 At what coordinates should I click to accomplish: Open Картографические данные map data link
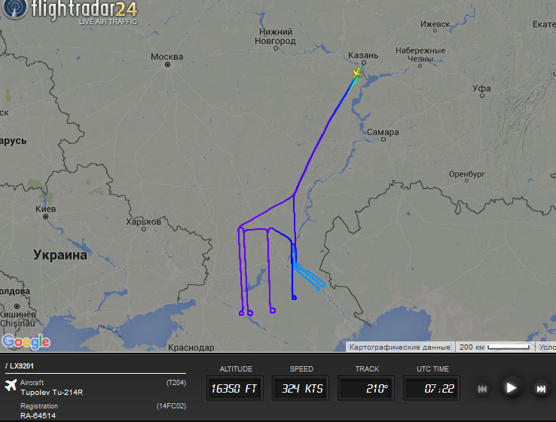[x=399, y=347]
